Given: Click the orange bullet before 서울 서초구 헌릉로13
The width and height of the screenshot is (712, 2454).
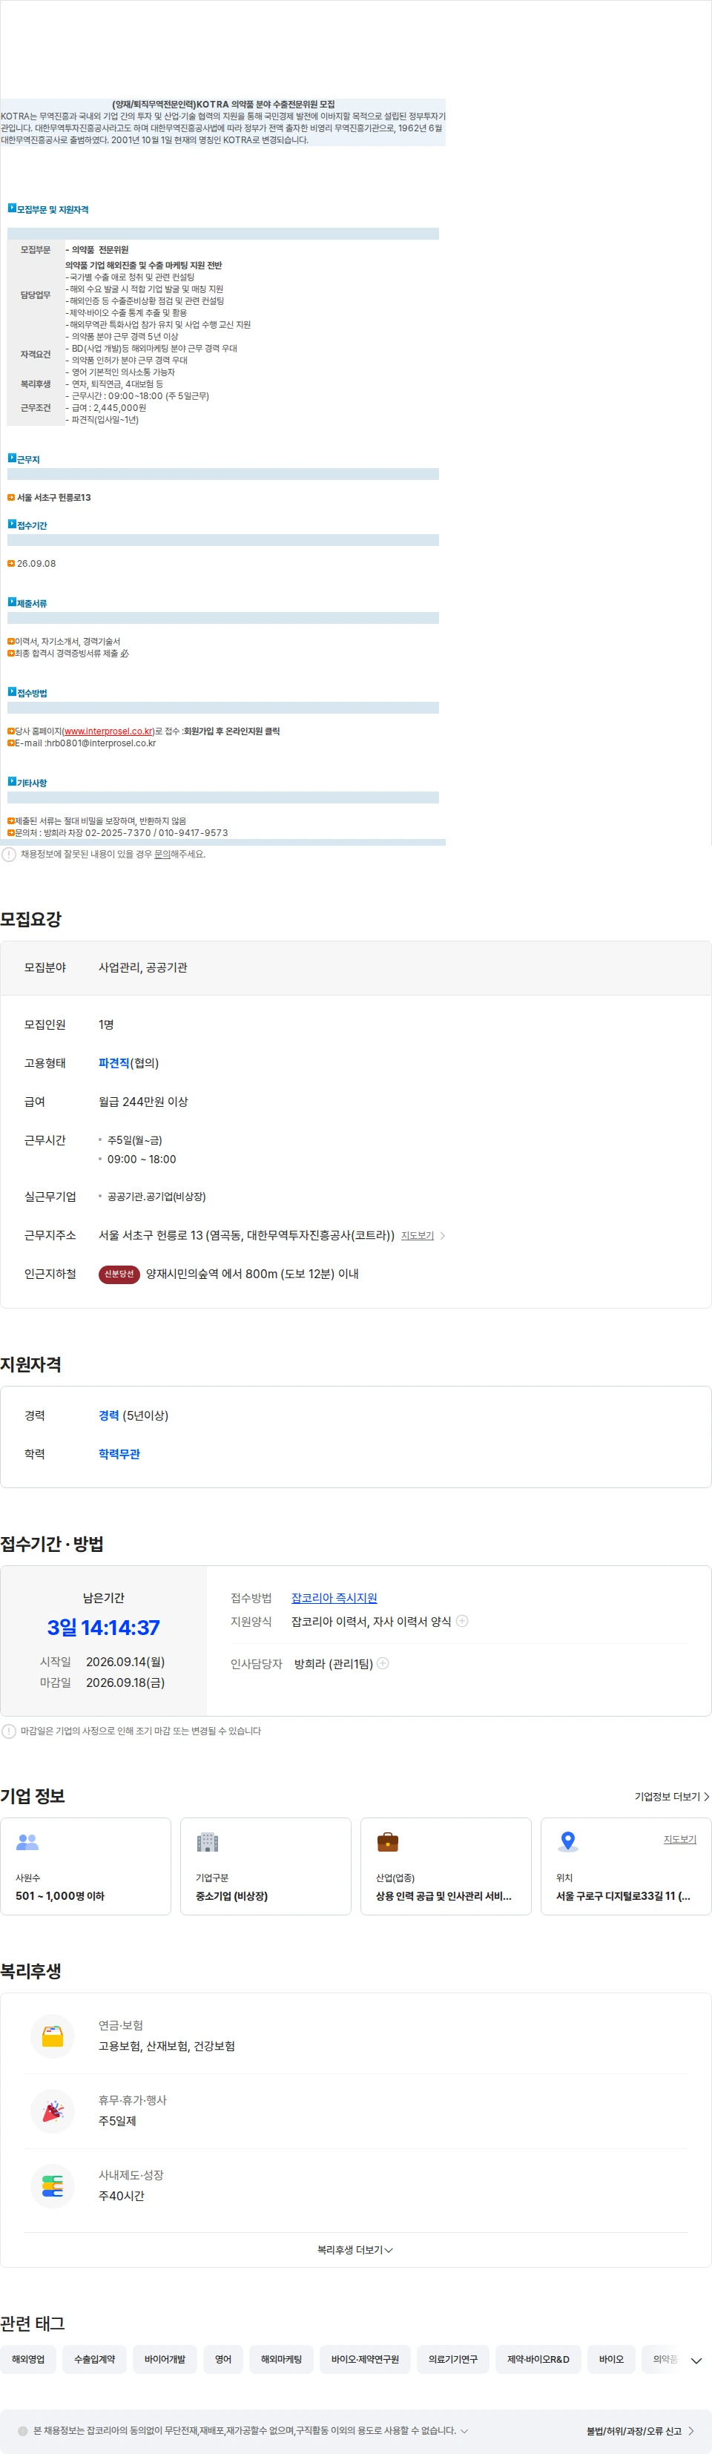Looking at the screenshot, I should tap(10, 497).
